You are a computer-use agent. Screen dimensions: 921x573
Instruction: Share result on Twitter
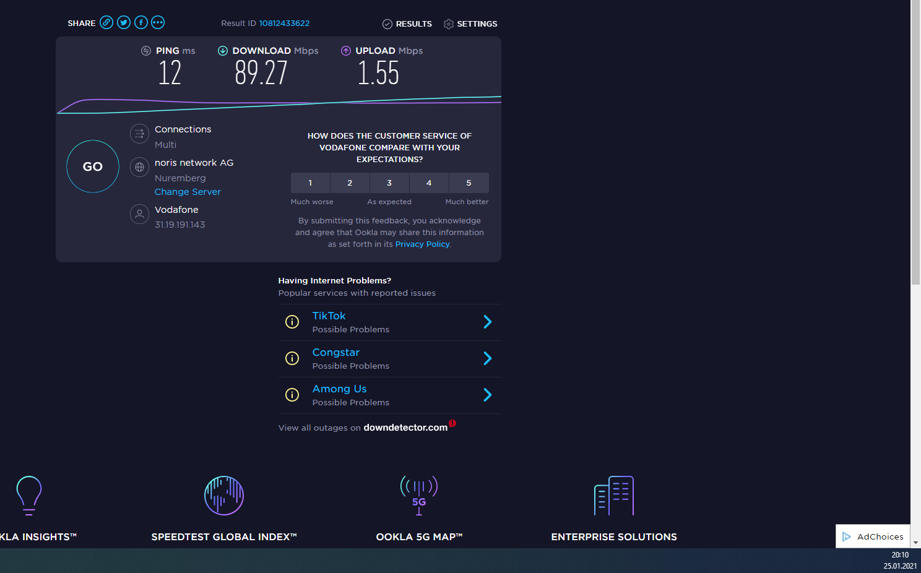pyautogui.click(x=124, y=23)
